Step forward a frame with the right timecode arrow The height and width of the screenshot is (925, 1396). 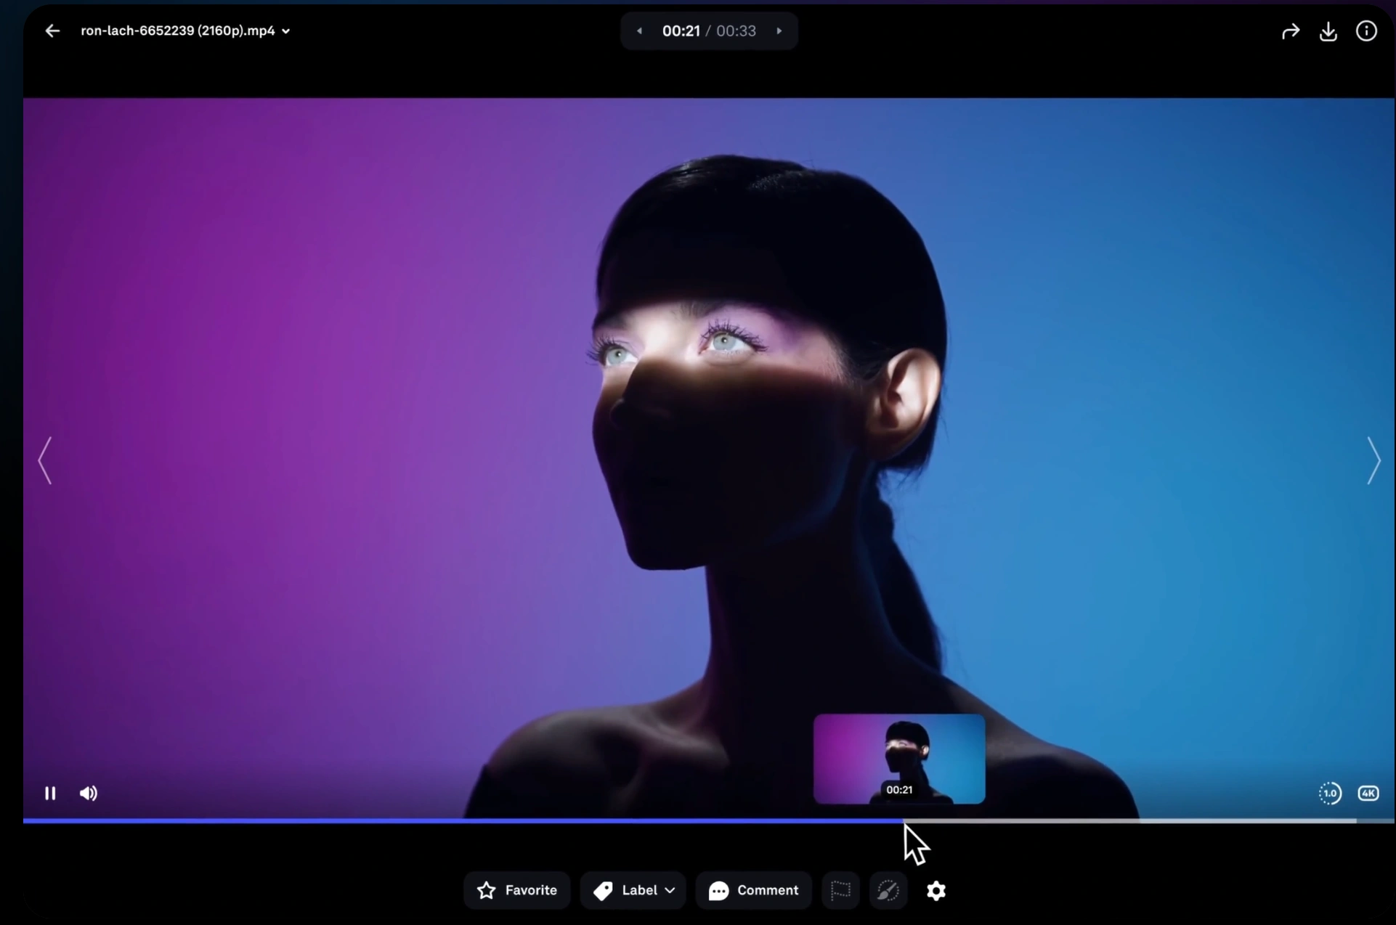779,30
